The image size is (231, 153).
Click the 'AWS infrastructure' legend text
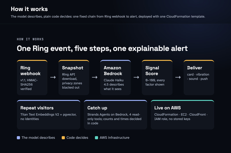tap(114, 138)
